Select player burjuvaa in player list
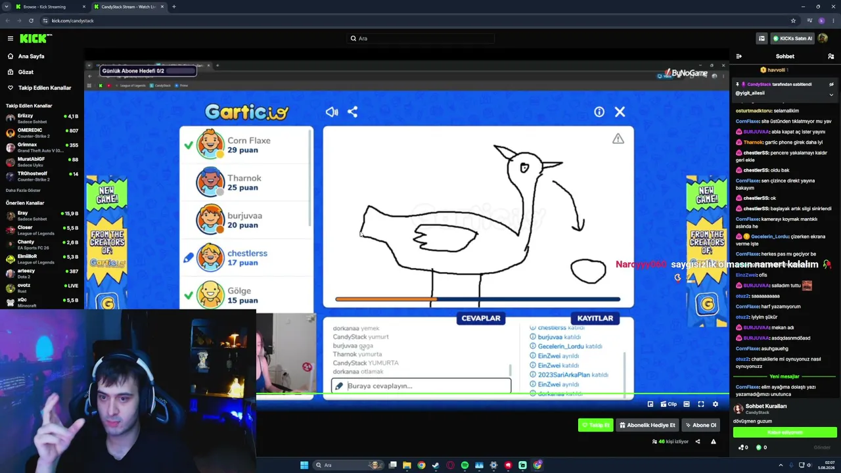The width and height of the screenshot is (841, 473). [x=246, y=220]
